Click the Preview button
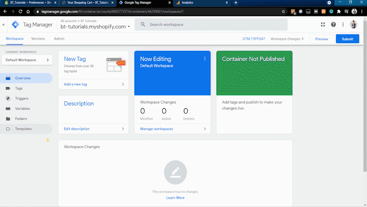367x207 pixels. pos(322,39)
